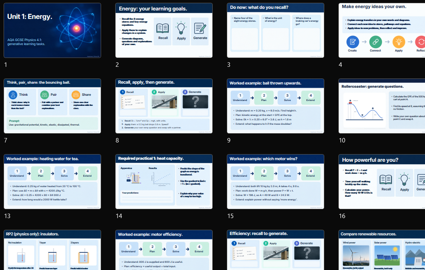The width and height of the screenshot is (425, 270).
Task: Select 'Worked example: ball thrown upwards.' slide
Action: click(276, 106)
